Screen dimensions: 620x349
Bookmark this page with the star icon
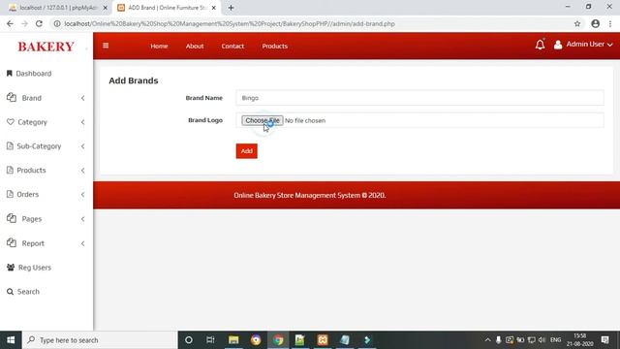pos(577,23)
